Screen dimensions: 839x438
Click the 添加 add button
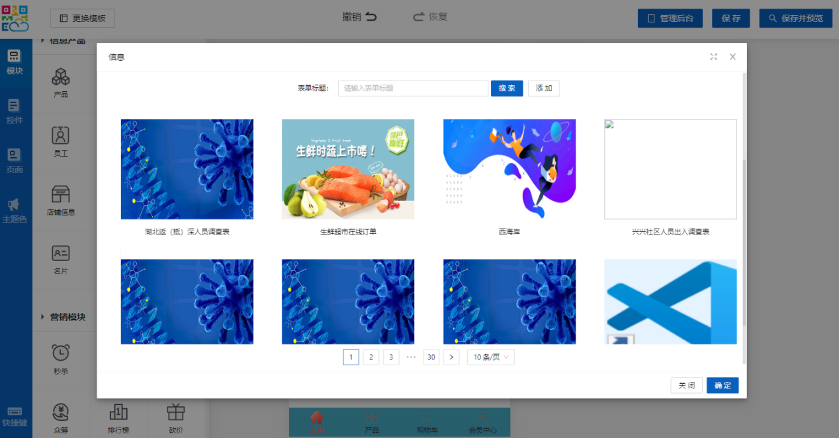543,89
